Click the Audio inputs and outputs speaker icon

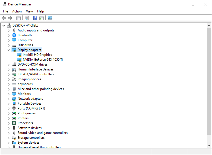pyautogui.click(x=14, y=30)
